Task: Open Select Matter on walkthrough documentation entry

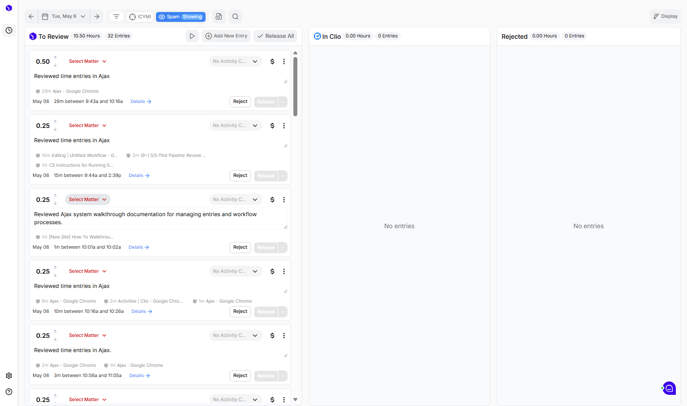Action: click(x=88, y=200)
